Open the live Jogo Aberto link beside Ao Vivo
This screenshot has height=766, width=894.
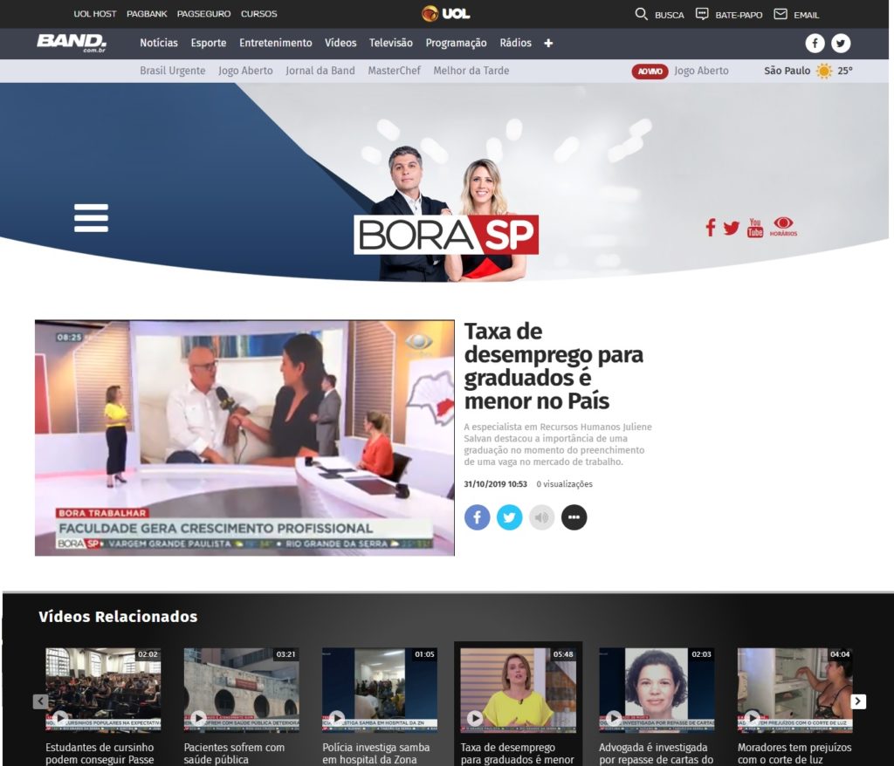[701, 71]
